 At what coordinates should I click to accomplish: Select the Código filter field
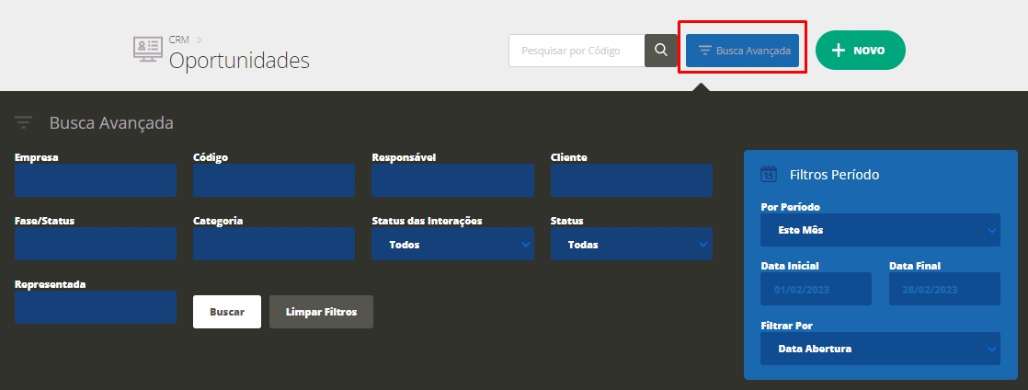coord(274,181)
